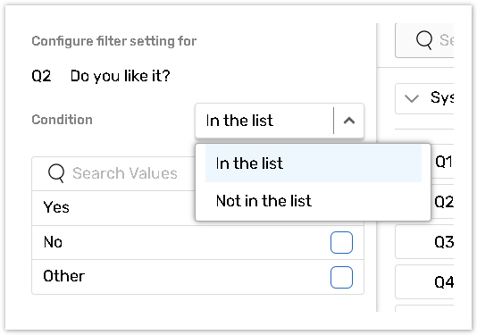Expand the Sys section chevron

tap(411, 98)
